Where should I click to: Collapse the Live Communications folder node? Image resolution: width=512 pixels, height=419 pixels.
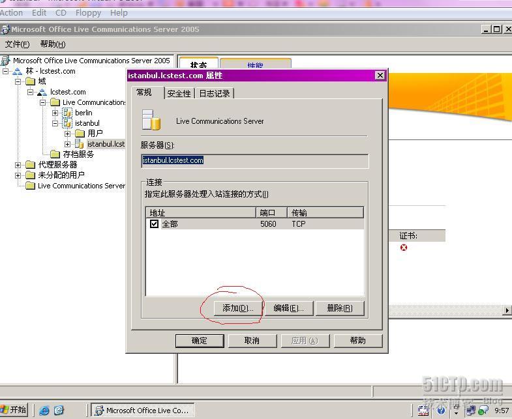pos(43,102)
